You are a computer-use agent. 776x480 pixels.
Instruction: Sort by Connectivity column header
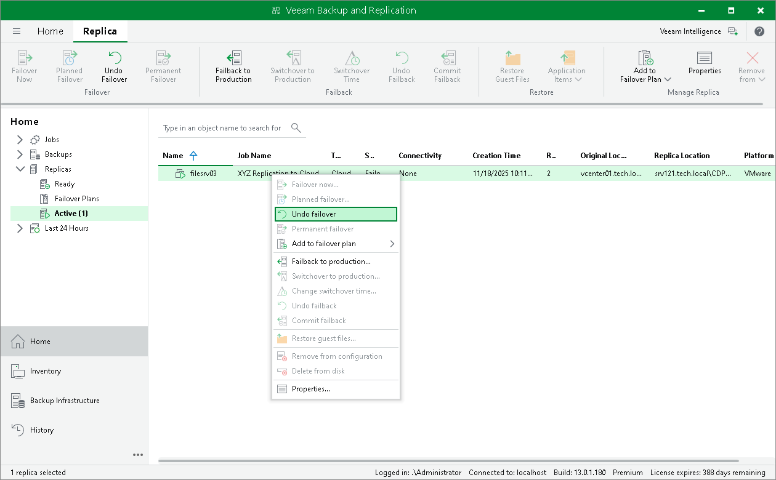[420, 156]
